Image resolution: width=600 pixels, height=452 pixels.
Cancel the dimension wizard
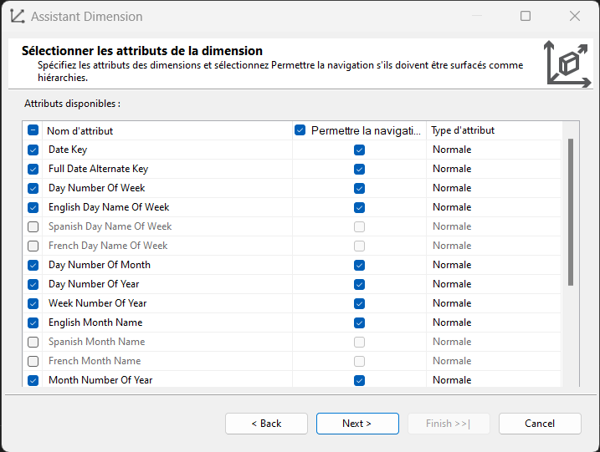tap(540, 424)
